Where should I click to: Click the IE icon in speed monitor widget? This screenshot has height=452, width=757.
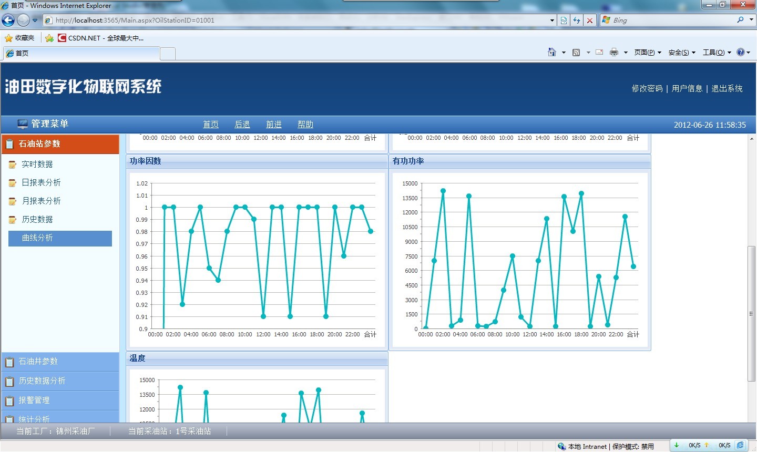[x=740, y=445]
